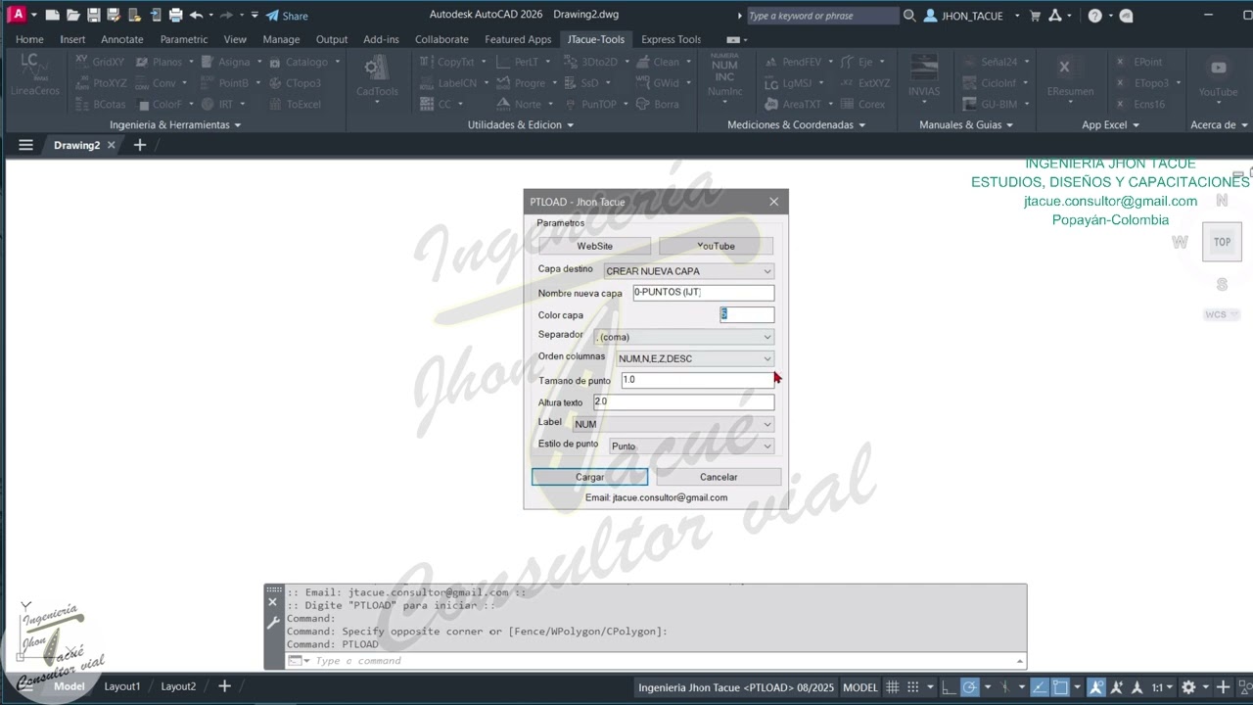Undo the last action

click(x=197, y=15)
